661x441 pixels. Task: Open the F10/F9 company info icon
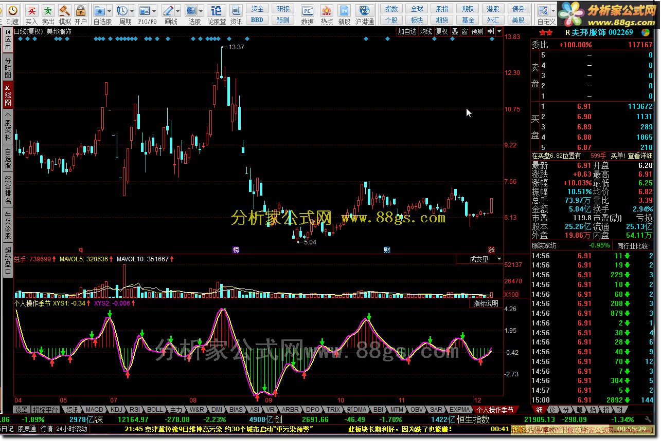coord(145,10)
